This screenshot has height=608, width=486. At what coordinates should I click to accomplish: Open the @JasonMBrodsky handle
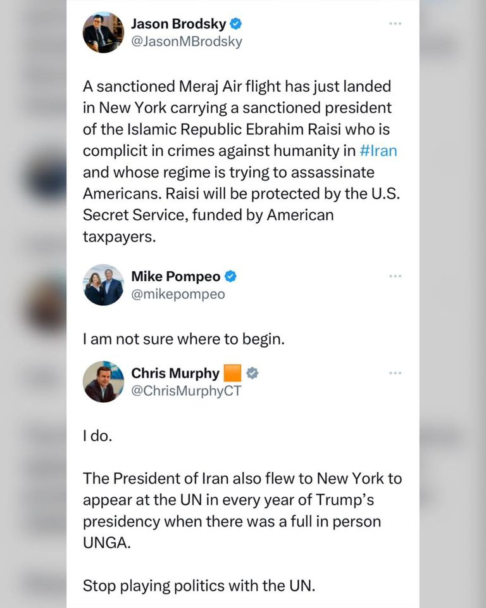(x=186, y=42)
